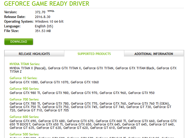Image resolution: width=191 pixels, height=138 pixels.
Task: Click the release date 2016.8.30
Action: 42,17
